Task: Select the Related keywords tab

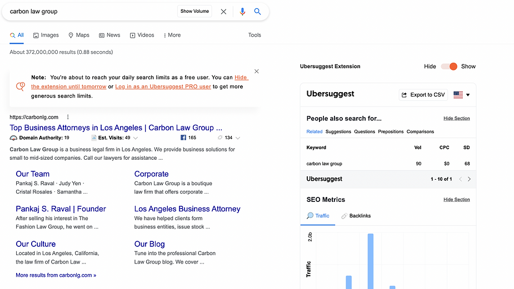Action: tap(315, 131)
